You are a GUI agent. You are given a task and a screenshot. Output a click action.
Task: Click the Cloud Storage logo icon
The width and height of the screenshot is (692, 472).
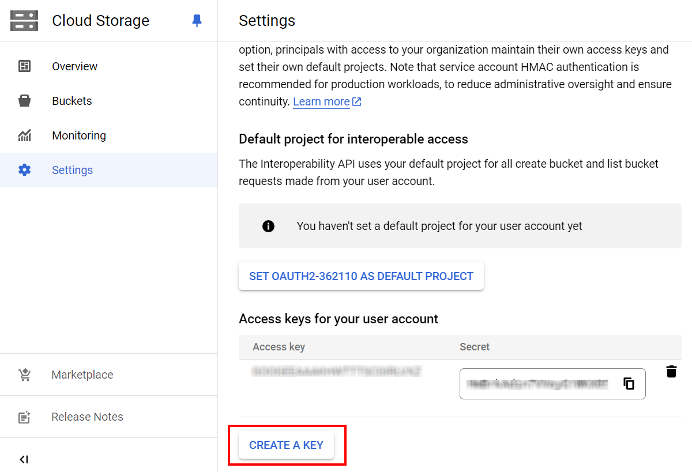tap(24, 21)
